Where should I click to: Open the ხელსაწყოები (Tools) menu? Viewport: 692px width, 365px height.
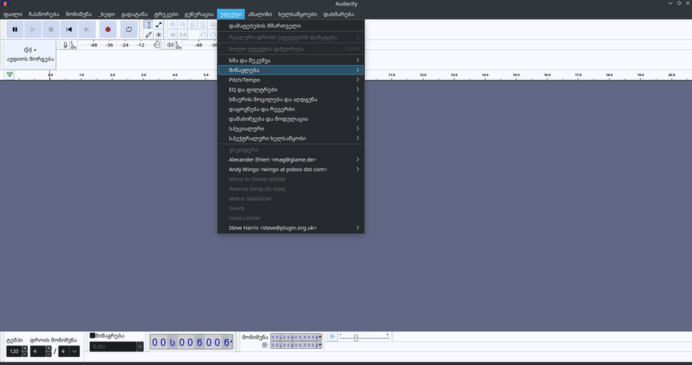pyautogui.click(x=297, y=14)
